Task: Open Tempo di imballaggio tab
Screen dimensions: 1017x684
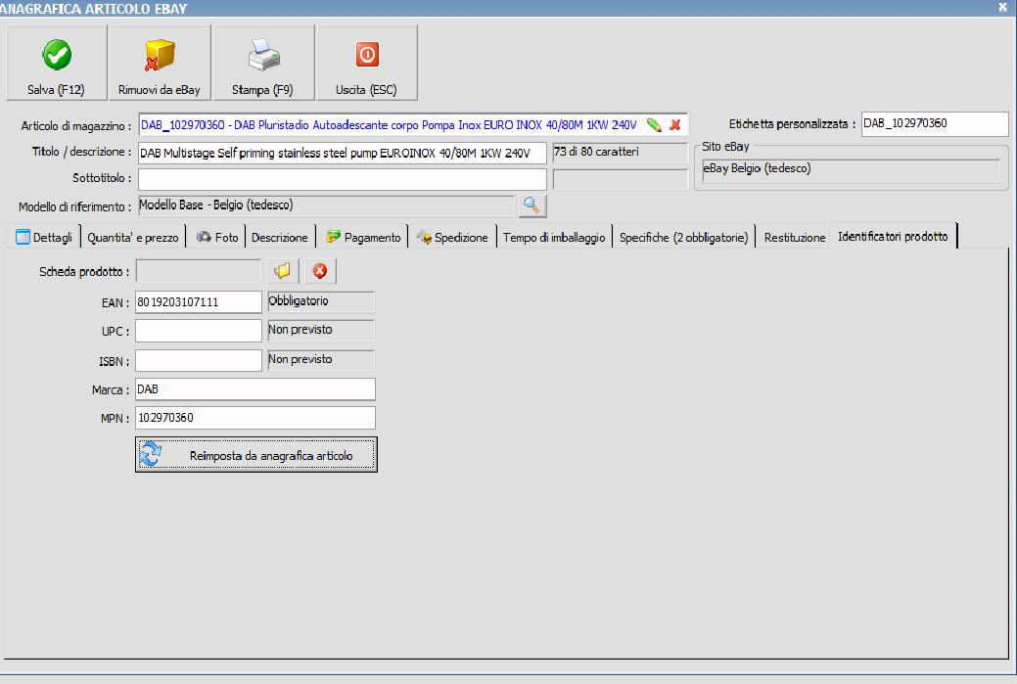Action: tap(554, 237)
